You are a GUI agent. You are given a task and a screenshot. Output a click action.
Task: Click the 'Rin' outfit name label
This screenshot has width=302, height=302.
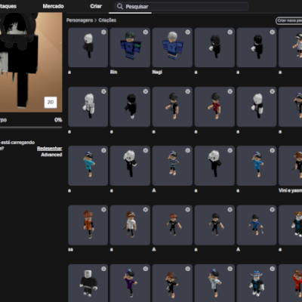114,72
